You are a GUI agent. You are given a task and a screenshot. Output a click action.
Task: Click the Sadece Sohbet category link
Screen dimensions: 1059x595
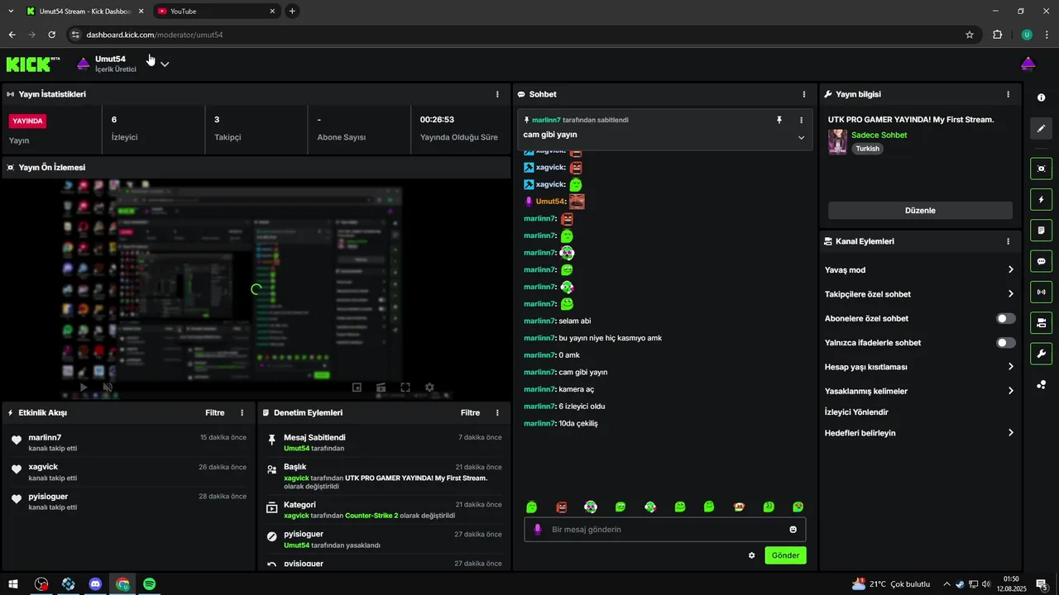point(879,135)
